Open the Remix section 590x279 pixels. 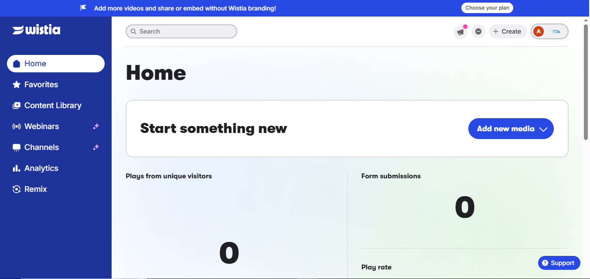[56, 189]
